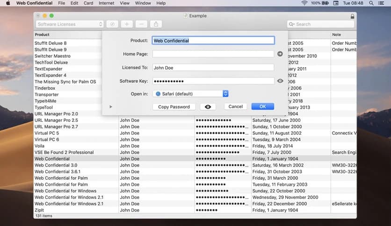391x226 pixels.
Task: Open the Edit menu
Action: (x=74, y=3)
